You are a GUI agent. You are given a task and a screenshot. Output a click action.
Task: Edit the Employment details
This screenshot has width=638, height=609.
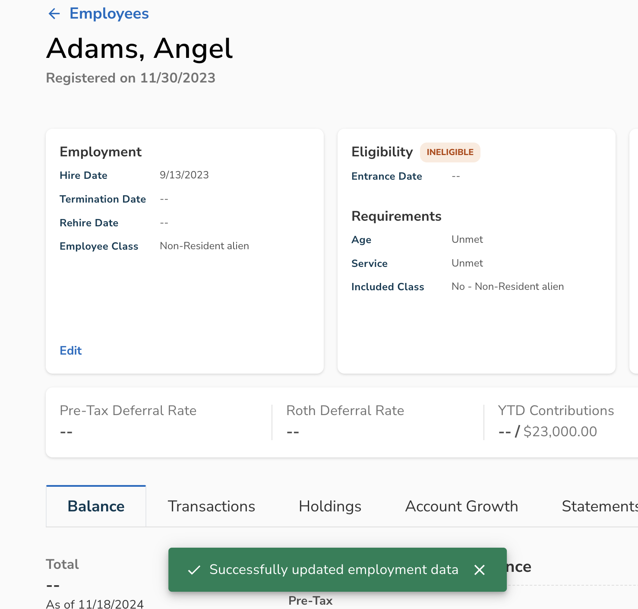(71, 350)
